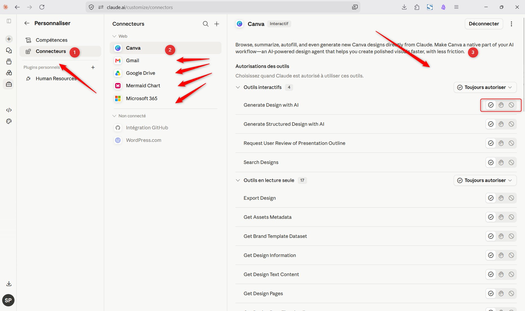This screenshot has width=525, height=311.
Task: Add a personal plugin with plus icon
Action: [93, 67]
